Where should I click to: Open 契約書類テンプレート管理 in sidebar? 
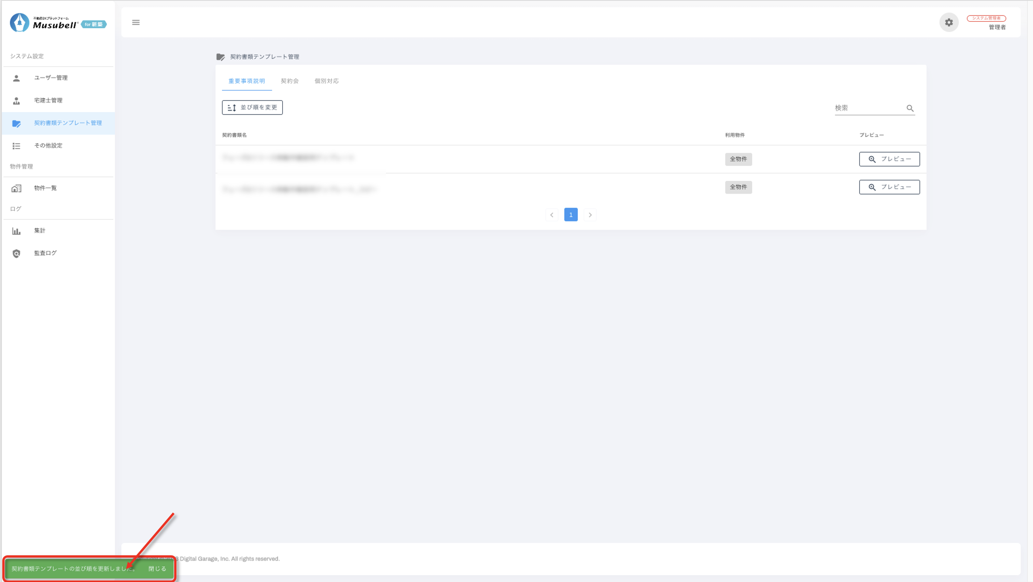67,123
